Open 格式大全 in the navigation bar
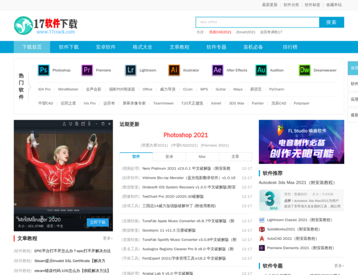 (143, 47)
